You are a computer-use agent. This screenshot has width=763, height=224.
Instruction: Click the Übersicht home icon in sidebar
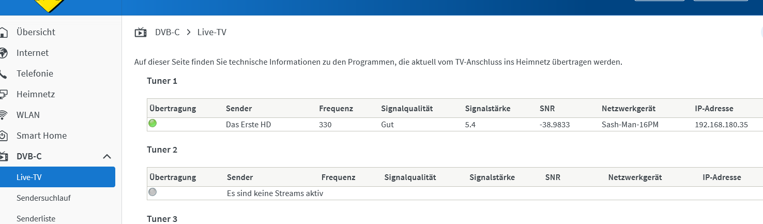(x=3, y=32)
